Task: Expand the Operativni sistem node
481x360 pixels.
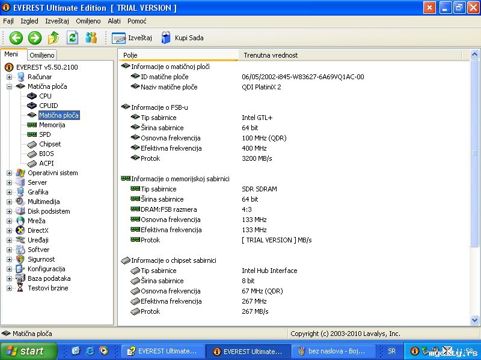Action: point(9,173)
